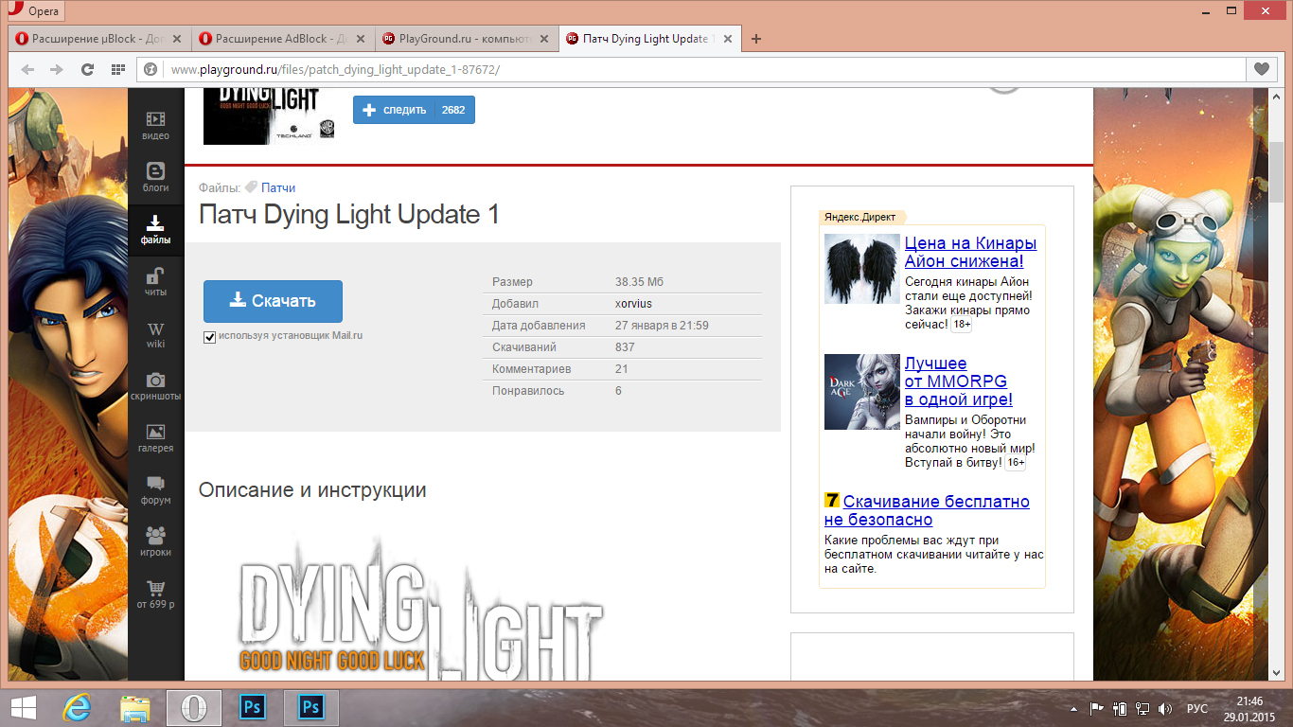Image resolution: width=1293 pixels, height=727 pixels.
Task: Select the 'Патч Dying Light Update' tab
Action: pyautogui.click(x=650, y=39)
